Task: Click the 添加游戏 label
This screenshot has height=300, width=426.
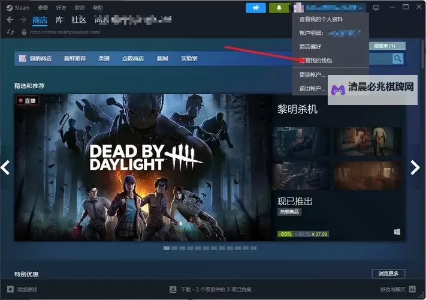Action: point(27,289)
